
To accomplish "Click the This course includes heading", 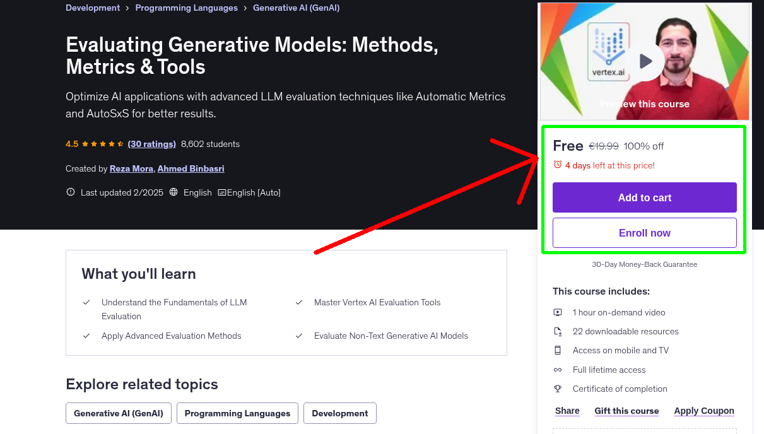I will coord(601,291).
